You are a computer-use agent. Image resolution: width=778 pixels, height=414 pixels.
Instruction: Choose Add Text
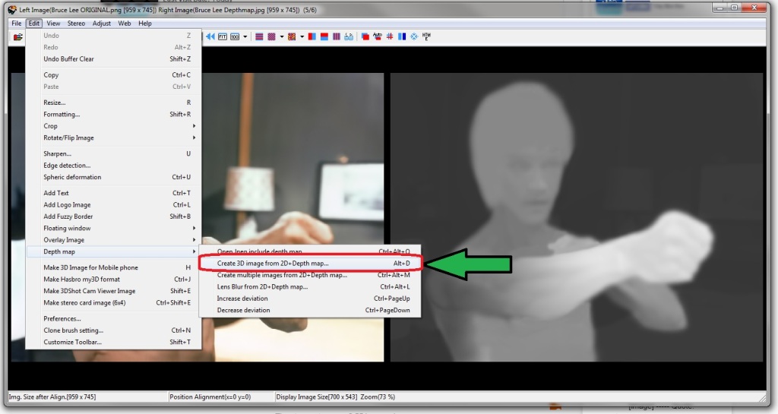[114, 193]
